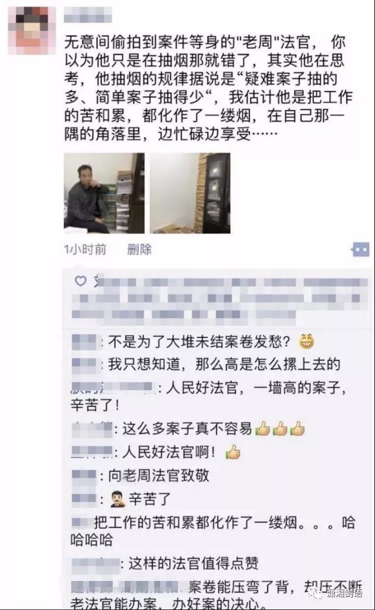Open photo of man sitting smoking
This screenshot has height=610, width=375.
click(x=104, y=193)
